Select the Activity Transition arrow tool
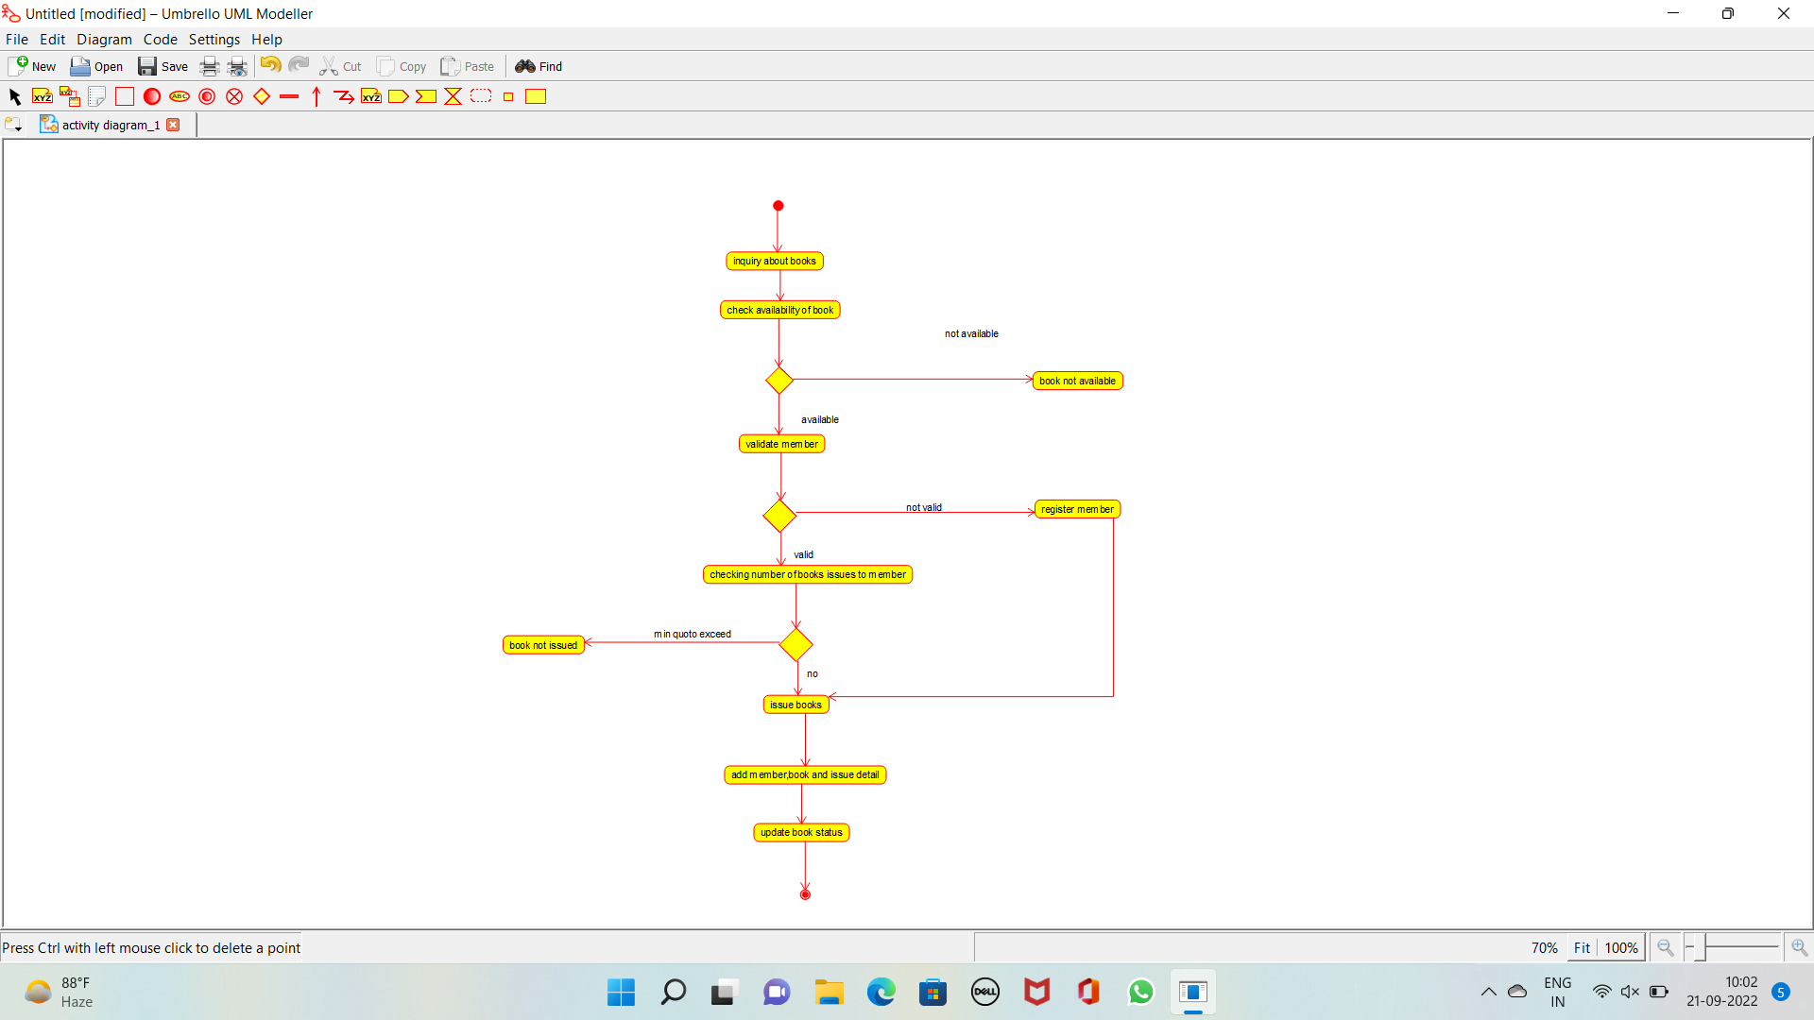 pyautogui.click(x=317, y=96)
